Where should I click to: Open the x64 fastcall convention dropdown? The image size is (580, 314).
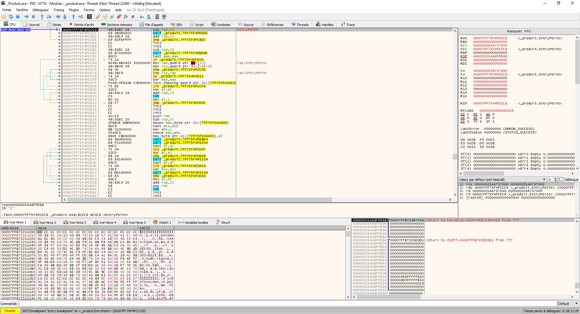coord(544,179)
